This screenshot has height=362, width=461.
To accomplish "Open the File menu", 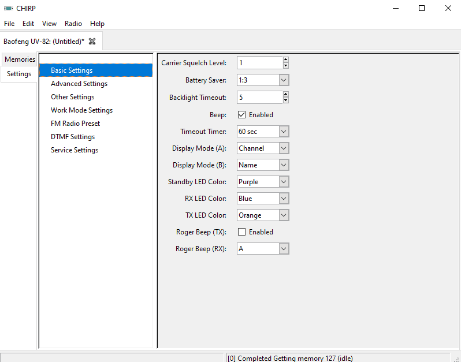I will 9,24.
